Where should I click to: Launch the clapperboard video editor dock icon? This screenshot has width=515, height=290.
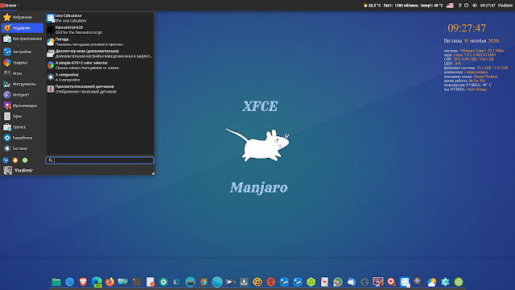(190, 282)
